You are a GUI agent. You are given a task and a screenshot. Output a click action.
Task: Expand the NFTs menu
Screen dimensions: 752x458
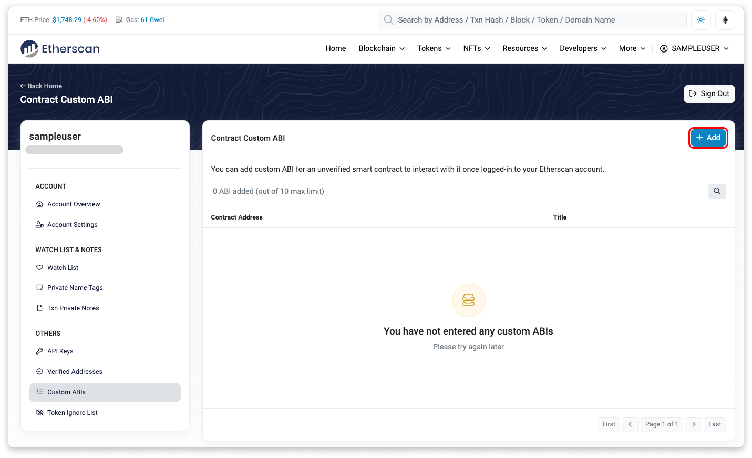click(477, 48)
